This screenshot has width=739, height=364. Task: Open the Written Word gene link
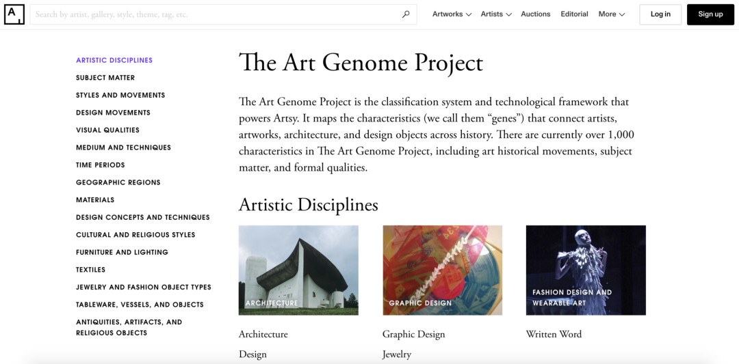point(554,335)
